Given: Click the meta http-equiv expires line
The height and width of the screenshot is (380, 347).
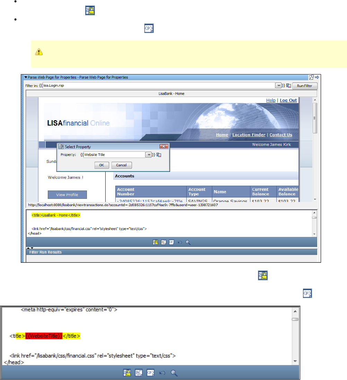Looking at the screenshot, I should click(x=69, y=310).
